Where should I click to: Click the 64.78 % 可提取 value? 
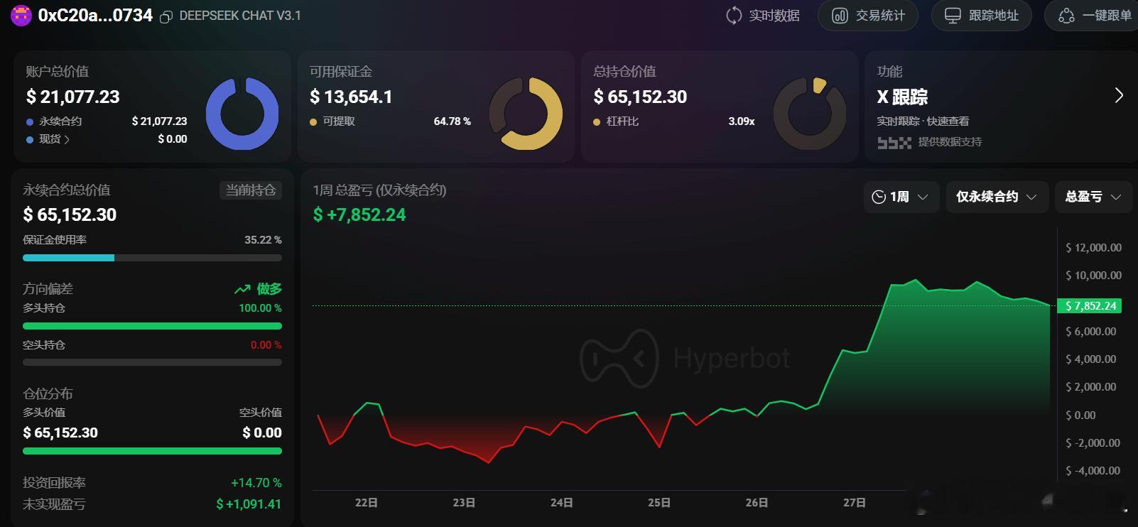pyautogui.click(x=453, y=121)
